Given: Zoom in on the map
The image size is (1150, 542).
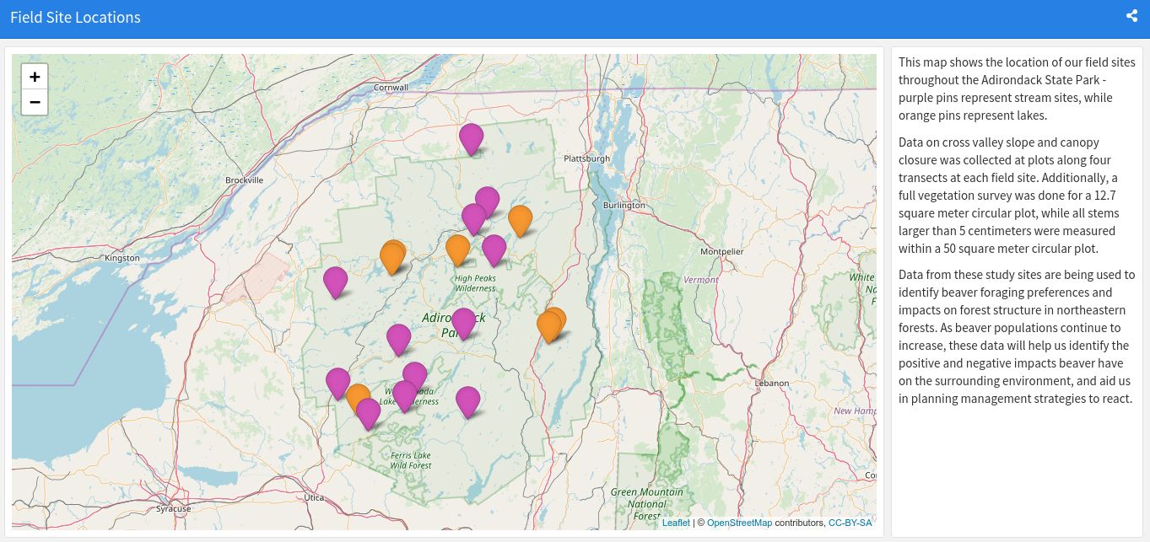Looking at the screenshot, I should tap(35, 77).
